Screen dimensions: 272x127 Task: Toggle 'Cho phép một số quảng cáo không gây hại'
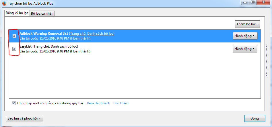pos(13,103)
